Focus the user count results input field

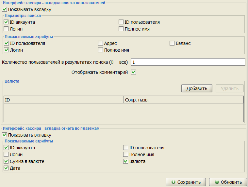point(188,62)
